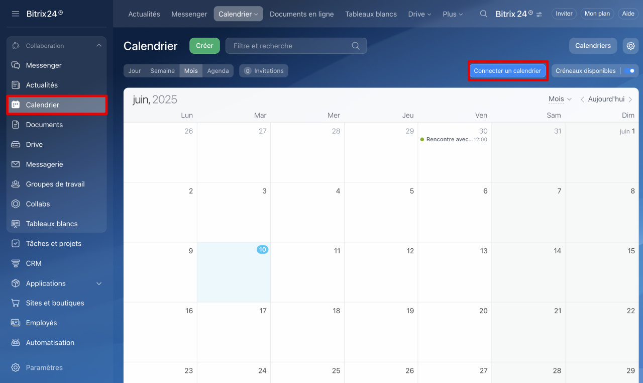Click the CRM funnel icon
Viewport: 643px width, 383px height.
click(16, 263)
